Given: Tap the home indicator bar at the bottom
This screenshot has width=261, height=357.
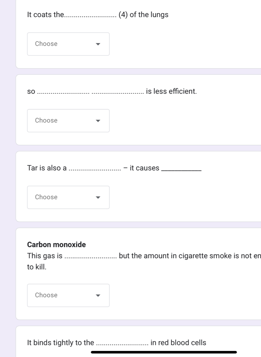Looking at the screenshot, I should pos(164,352).
